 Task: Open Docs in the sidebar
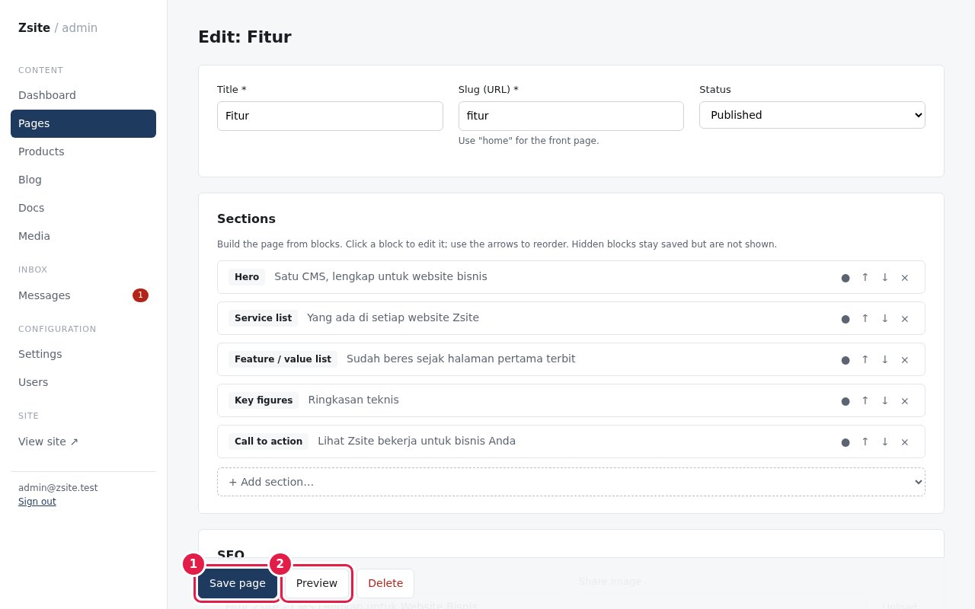pos(83,208)
